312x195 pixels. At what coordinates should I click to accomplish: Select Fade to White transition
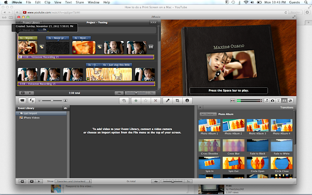pos(282,147)
